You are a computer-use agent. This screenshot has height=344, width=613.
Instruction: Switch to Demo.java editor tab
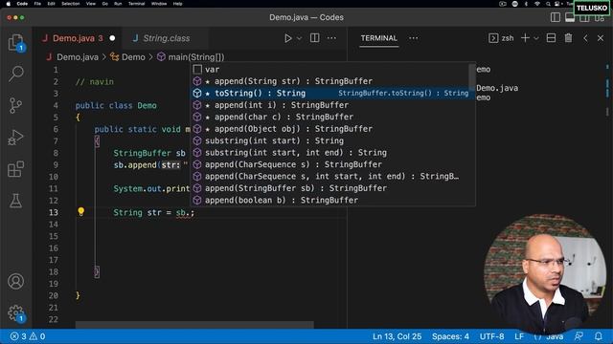(x=78, y=38)
